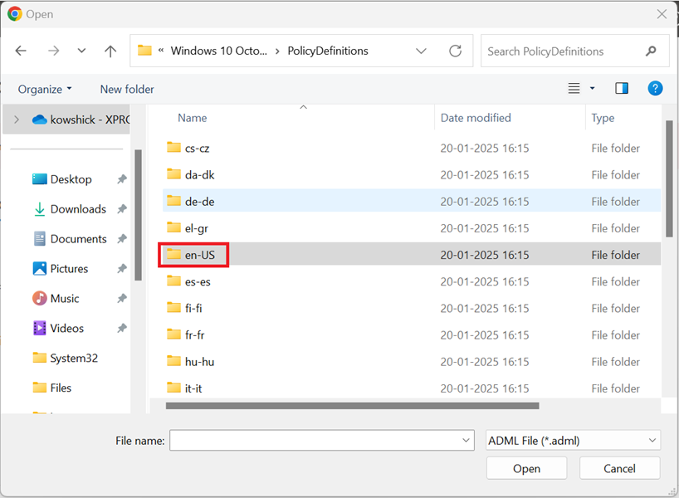679x498 pixels.
Task: Toggle the preview pane icon
Action: coord(622,89)
